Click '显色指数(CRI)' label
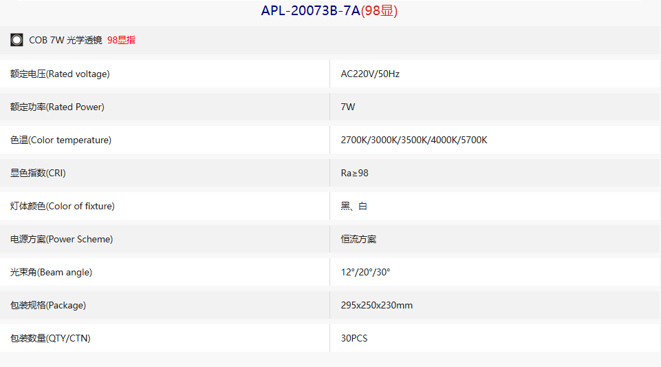 click(38, 173)
